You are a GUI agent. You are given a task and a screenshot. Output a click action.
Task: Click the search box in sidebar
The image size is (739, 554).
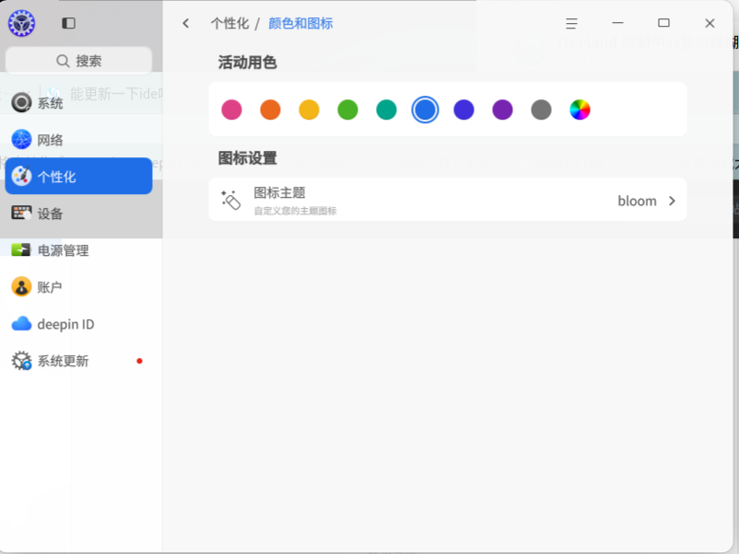pyautogui.click(x=78, y=61)
